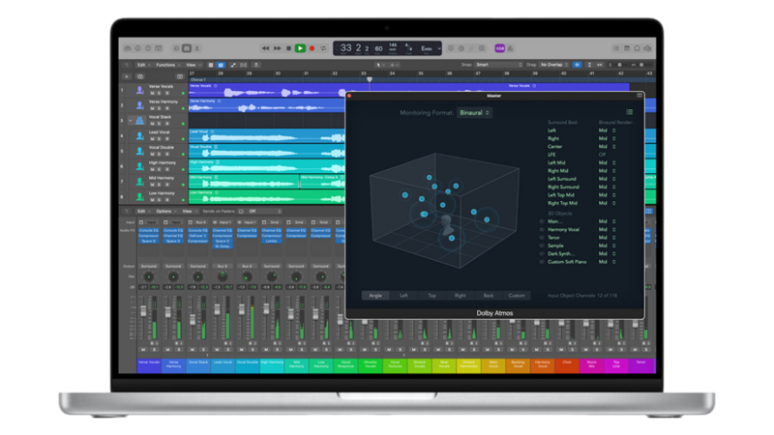Solo the Verse Harmony track in header

[160, 108]
